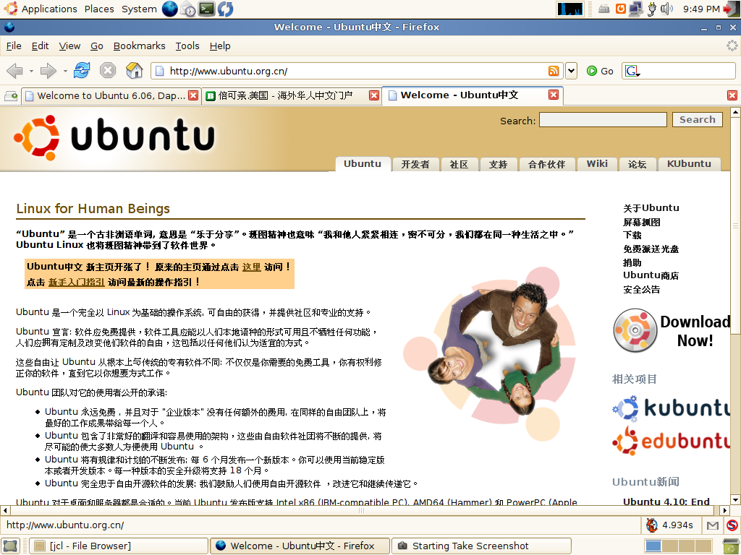Open the Ubuntu商店 sidebar link
This screenshot has width=741, height=555.
[x=651, y=275]
